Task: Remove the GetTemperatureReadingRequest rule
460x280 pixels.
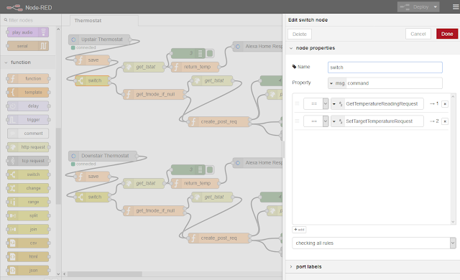Action: click(x=445, y=104)
